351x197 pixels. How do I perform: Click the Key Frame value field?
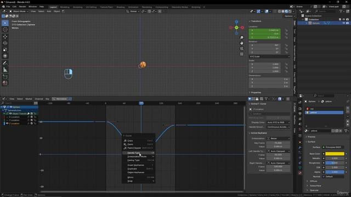(x=278, y=143)
